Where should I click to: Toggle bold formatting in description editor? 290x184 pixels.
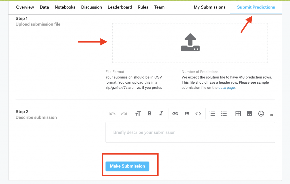(x=150, y=114)
